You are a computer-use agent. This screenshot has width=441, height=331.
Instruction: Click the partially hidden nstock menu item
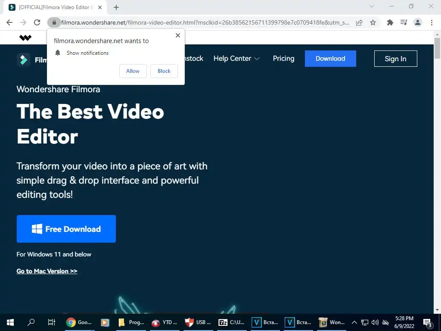(194, 59)
